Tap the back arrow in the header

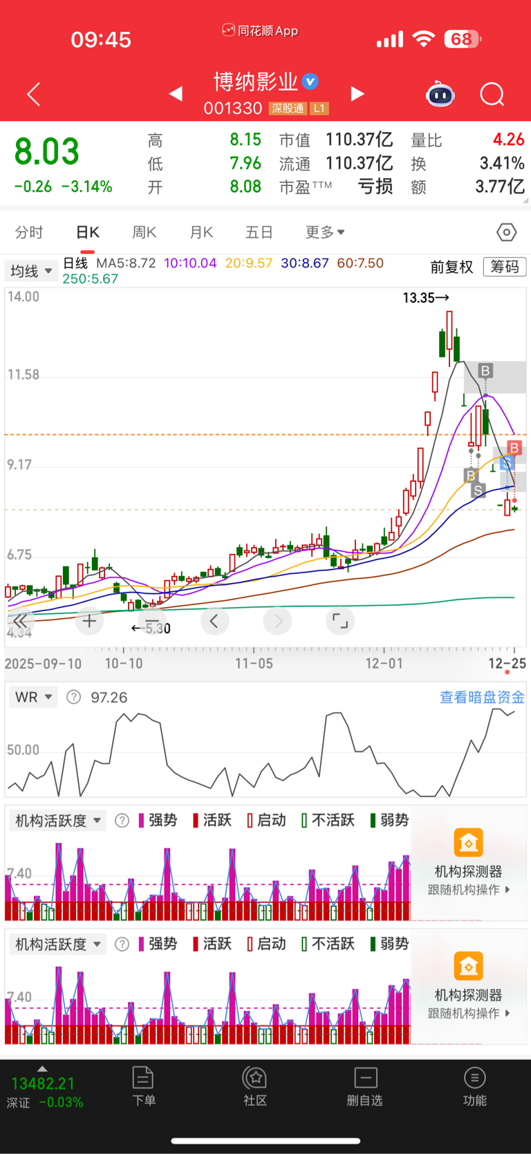pos(33,94)
